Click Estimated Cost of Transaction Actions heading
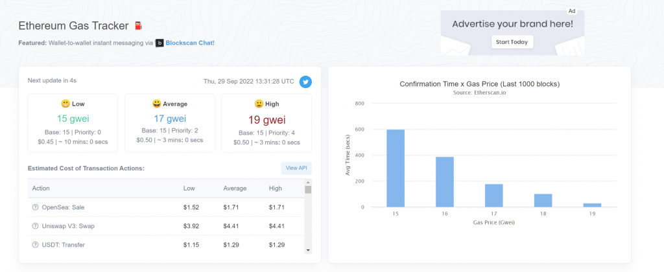Screen dimensions: 664x272 (86, 168)
